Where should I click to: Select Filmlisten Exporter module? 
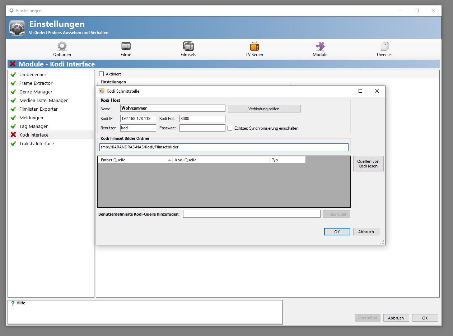51,109
